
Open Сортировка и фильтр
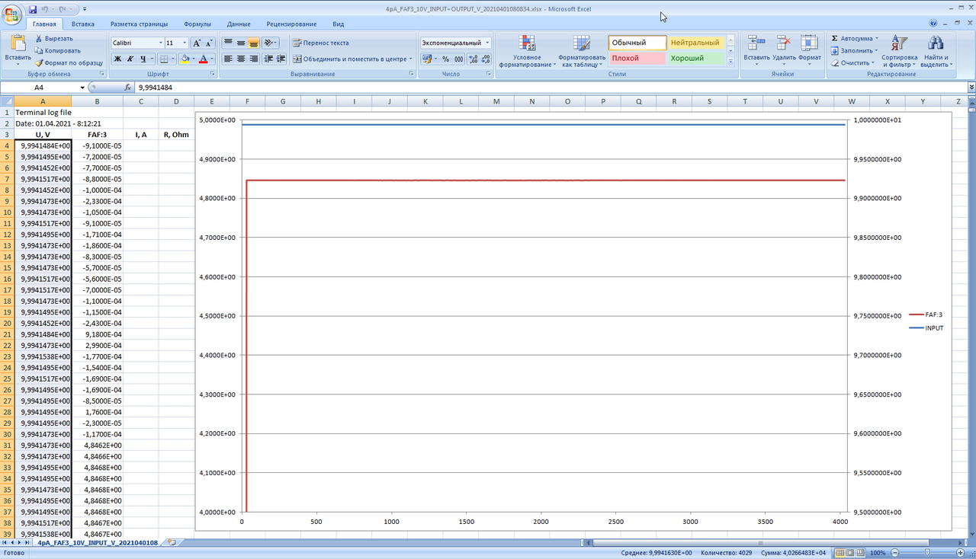point(900,51)
